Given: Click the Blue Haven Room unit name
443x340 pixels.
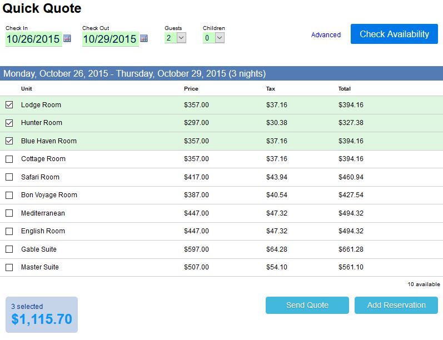Looking at the screenshot, I should [49, 141].
